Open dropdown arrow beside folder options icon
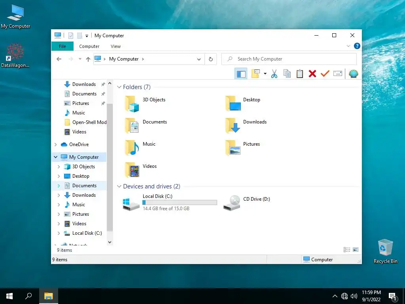The height and width of the screenshot is (304, 405). [x=265, y=74]
